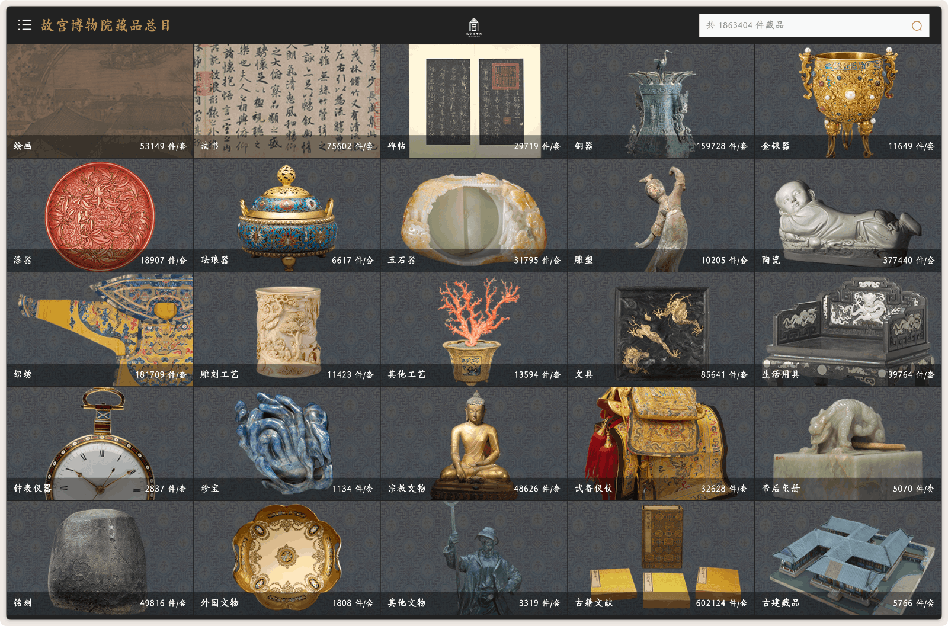This screenshot has width=948, height=626.
Task: Open the 其他文物 bronze figure tile
Action: (x=474, y=558)
